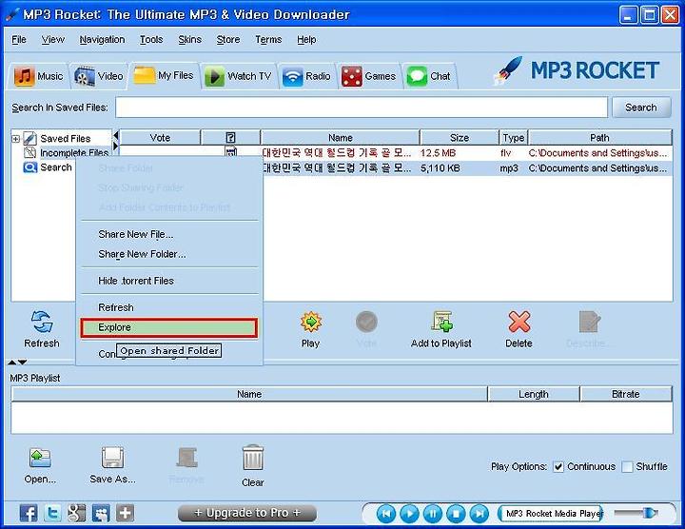
Task: Switch to the Video tab
Action: tap(99, 76)
